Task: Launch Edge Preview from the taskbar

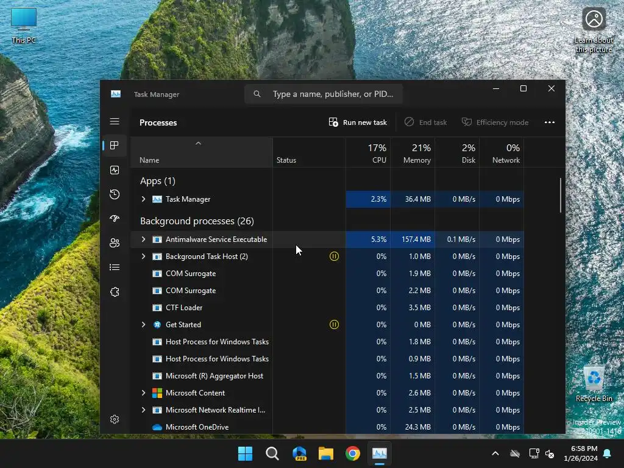Action: click(x=299, y=453)
